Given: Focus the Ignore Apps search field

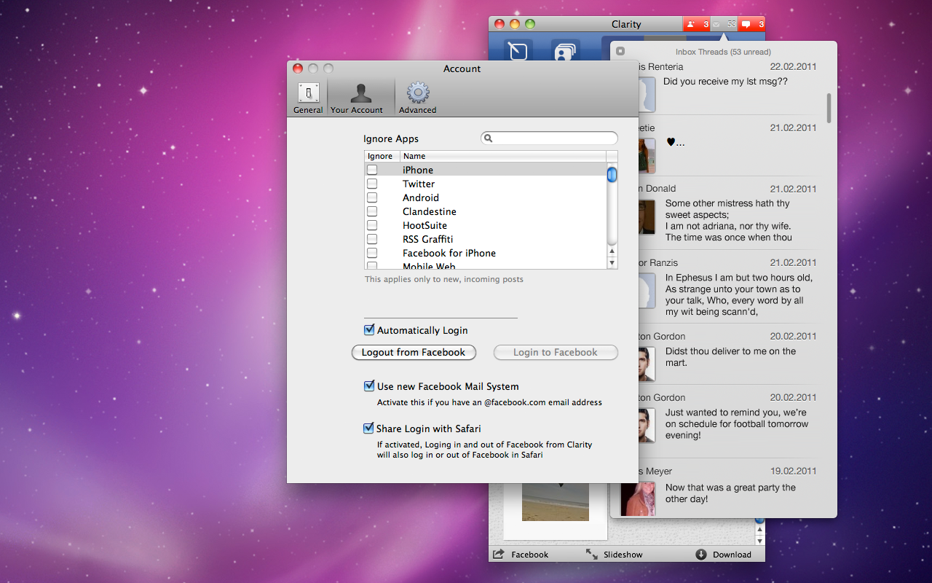Looking at the screenshot, I should pyautogui.click(x=549, y=138).
